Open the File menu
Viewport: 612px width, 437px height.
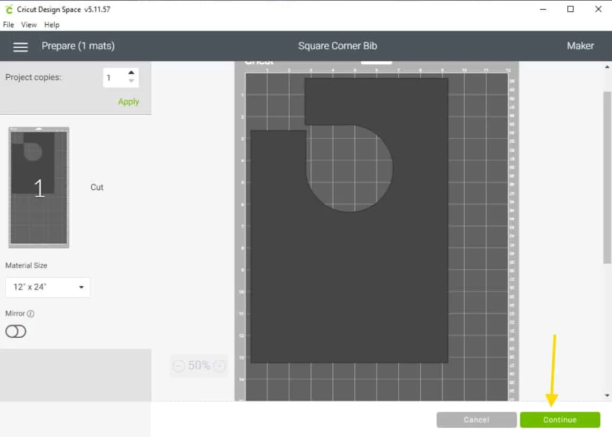(9, 25)
